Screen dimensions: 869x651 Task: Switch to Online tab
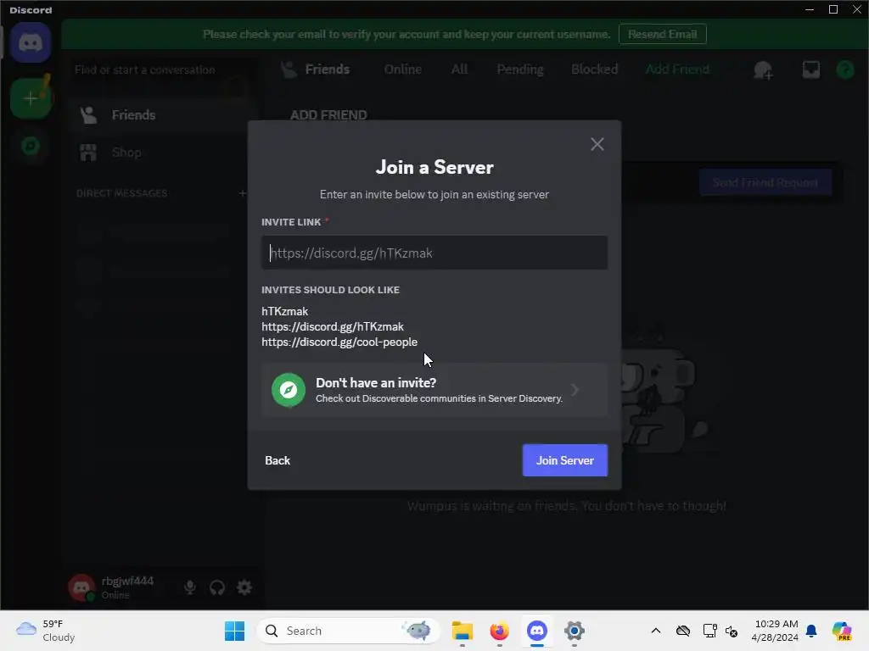pos(403,70)
